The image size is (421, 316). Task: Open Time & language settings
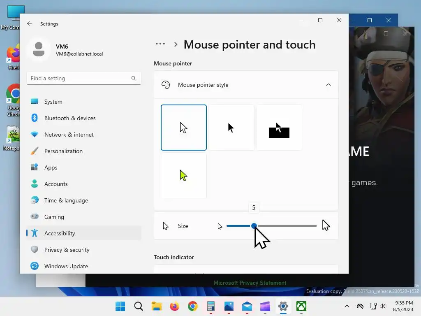(x=84, y=200)
